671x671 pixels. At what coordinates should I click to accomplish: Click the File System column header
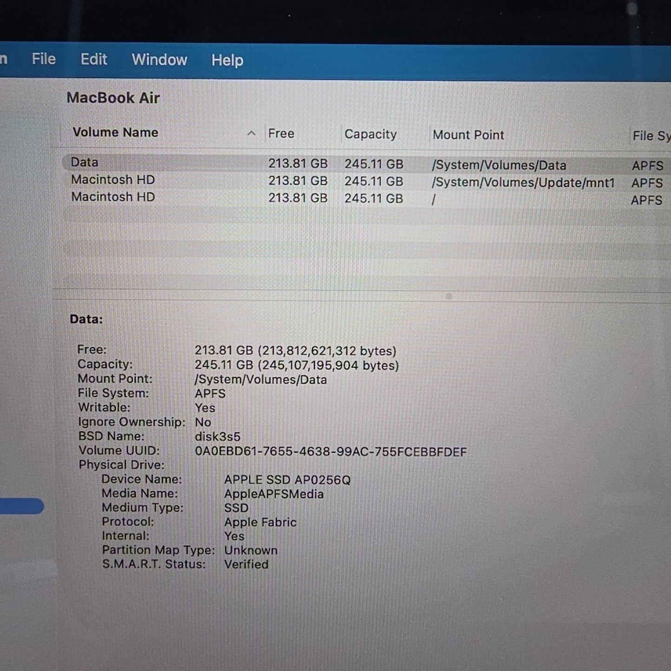(650, 136)
